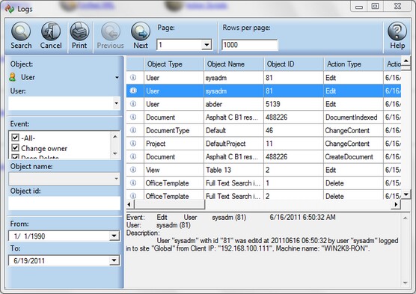Click info icon on selected sysadm row
The width and height of the screenshot is (416, 294).
coord(133,91)
